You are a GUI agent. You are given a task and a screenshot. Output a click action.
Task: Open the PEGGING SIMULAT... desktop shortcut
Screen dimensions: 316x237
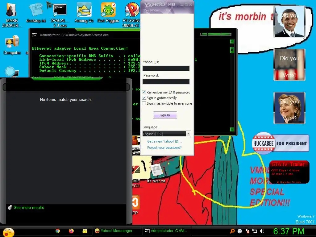coord(131,15)
